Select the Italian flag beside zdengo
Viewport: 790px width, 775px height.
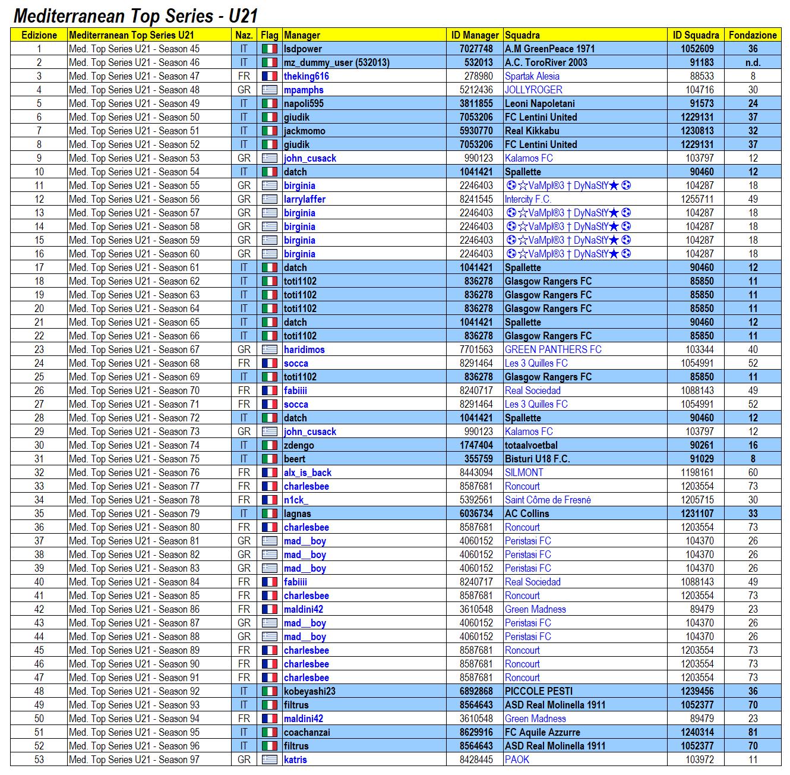click(270, 445)
